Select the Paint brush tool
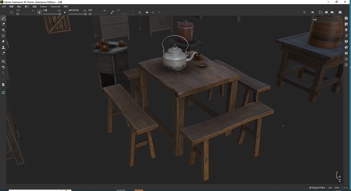Image resolution: width=351 pixels, height=191 pixels. click(x=3, y=18)
